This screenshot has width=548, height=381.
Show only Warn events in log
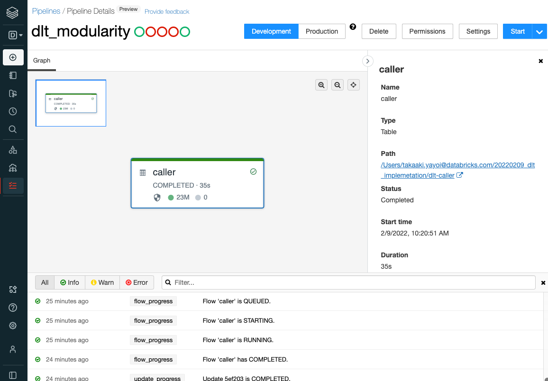pyautogui.click(x=102, y=282)
